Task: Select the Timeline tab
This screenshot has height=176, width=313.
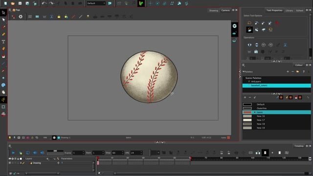Action: point(299,146)
